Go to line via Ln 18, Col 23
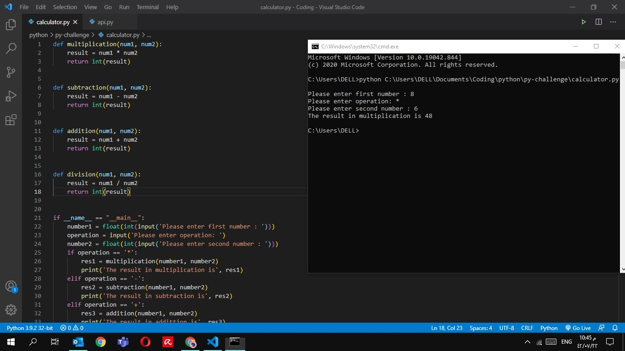The width and height of the screenshot is (625, 351). point(447,328)
